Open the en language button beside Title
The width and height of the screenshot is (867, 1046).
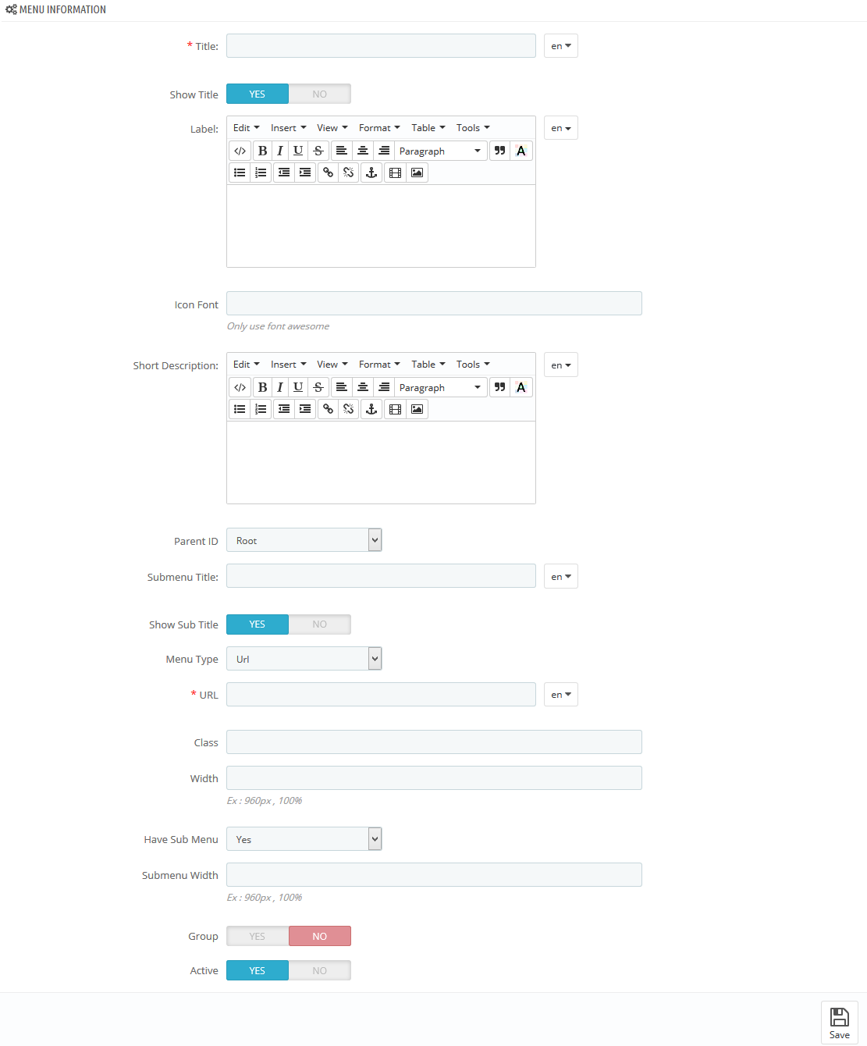point(561,46)
